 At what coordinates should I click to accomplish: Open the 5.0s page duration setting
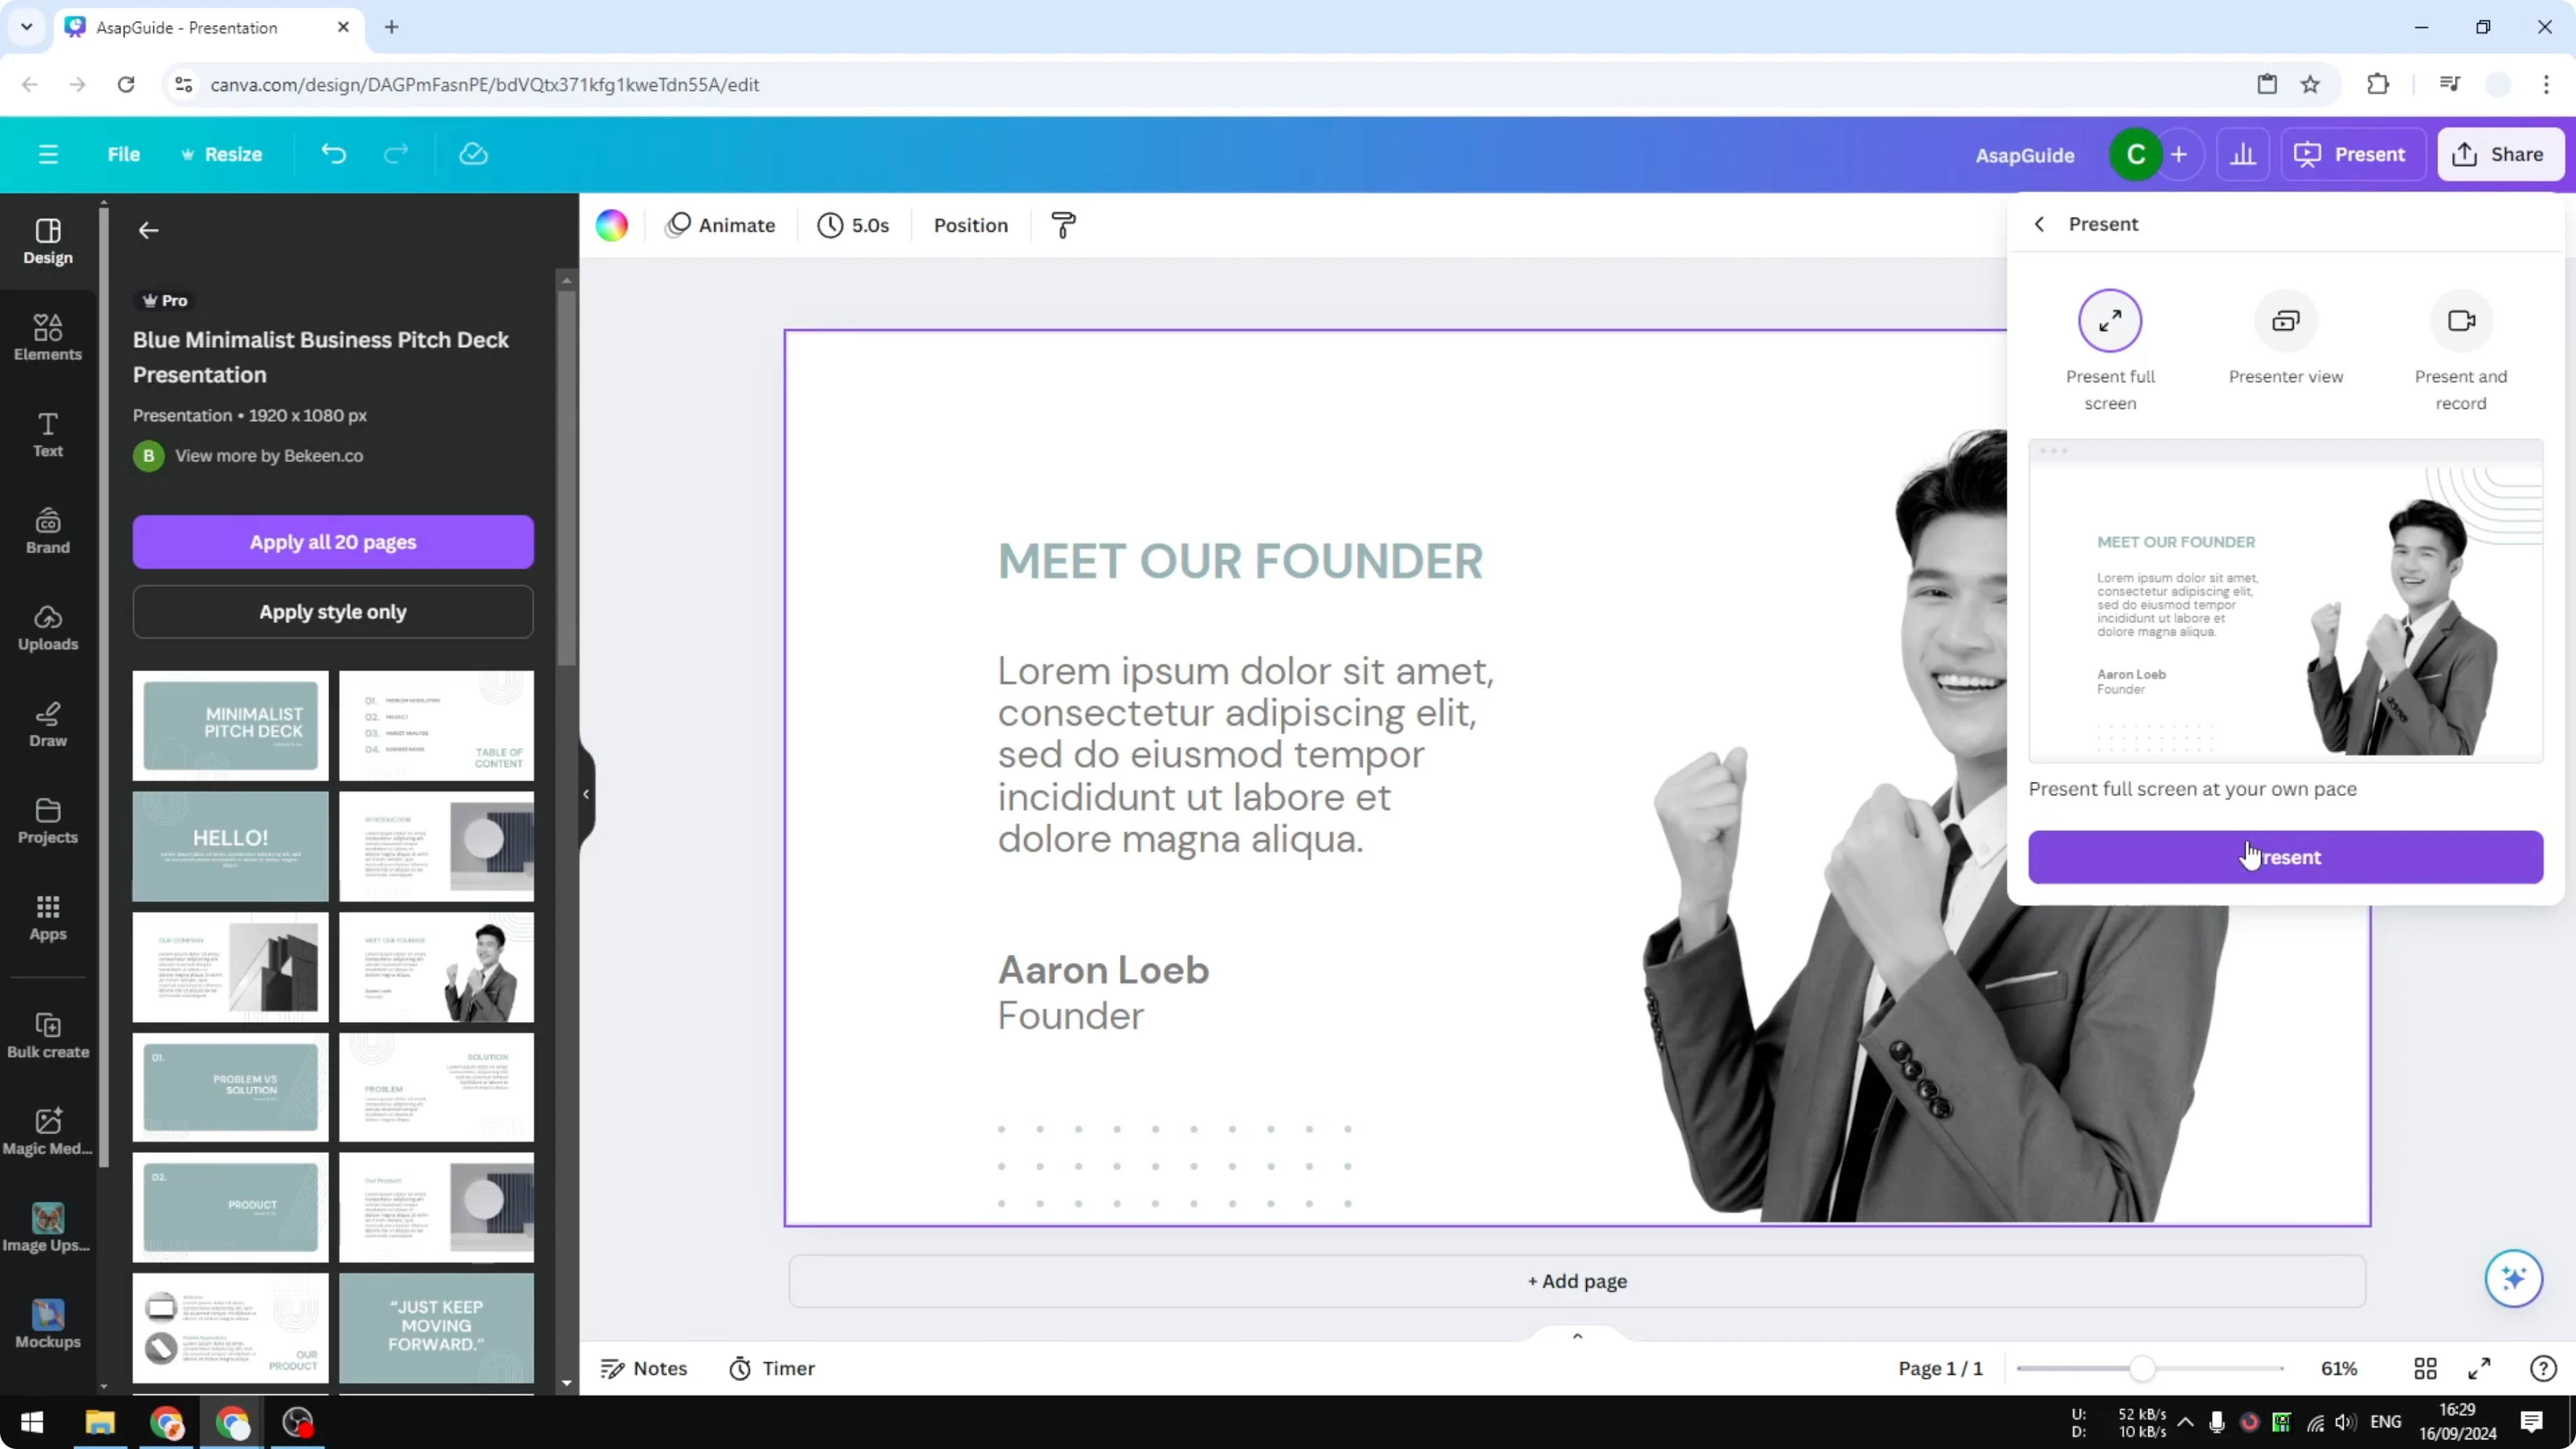point(853,225)
